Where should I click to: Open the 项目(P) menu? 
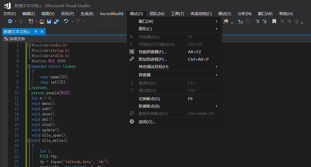coord(67,14)
